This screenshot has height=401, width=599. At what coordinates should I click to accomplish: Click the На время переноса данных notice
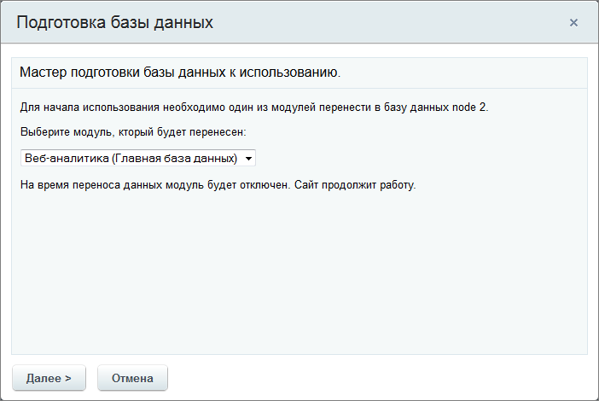[94, 184]
